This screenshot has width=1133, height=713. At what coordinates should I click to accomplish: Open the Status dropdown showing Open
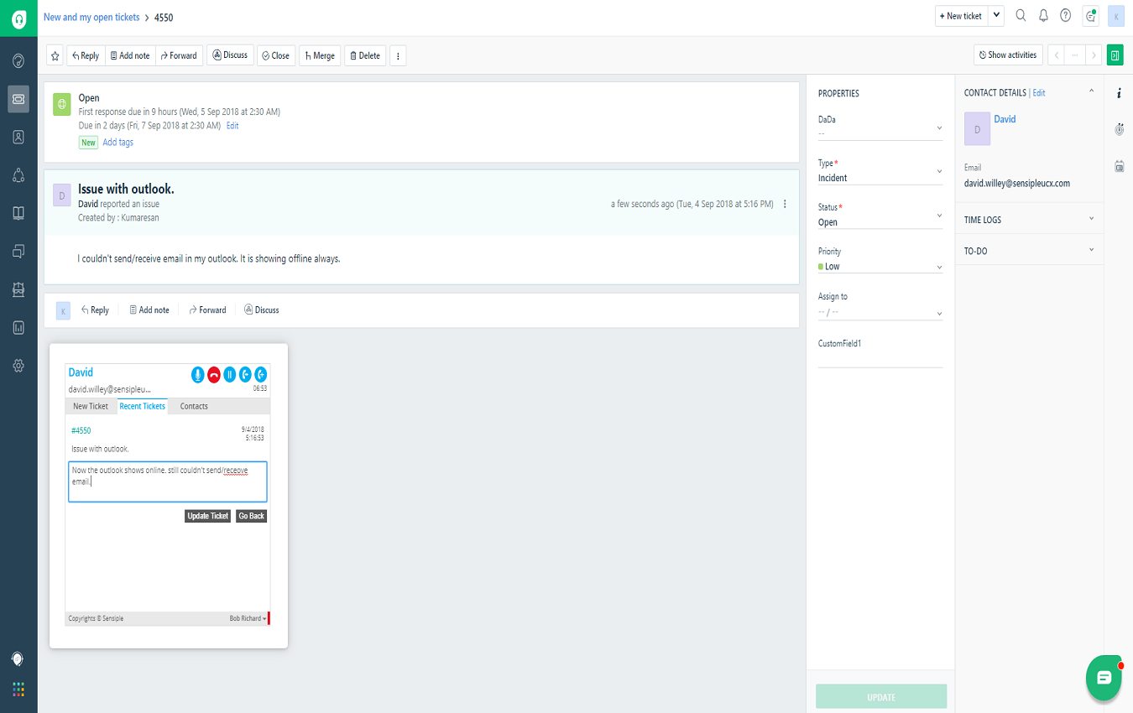tap(880, 221)
